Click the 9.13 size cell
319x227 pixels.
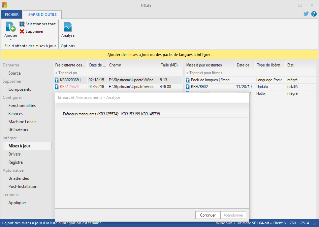(x=164, y=80)
